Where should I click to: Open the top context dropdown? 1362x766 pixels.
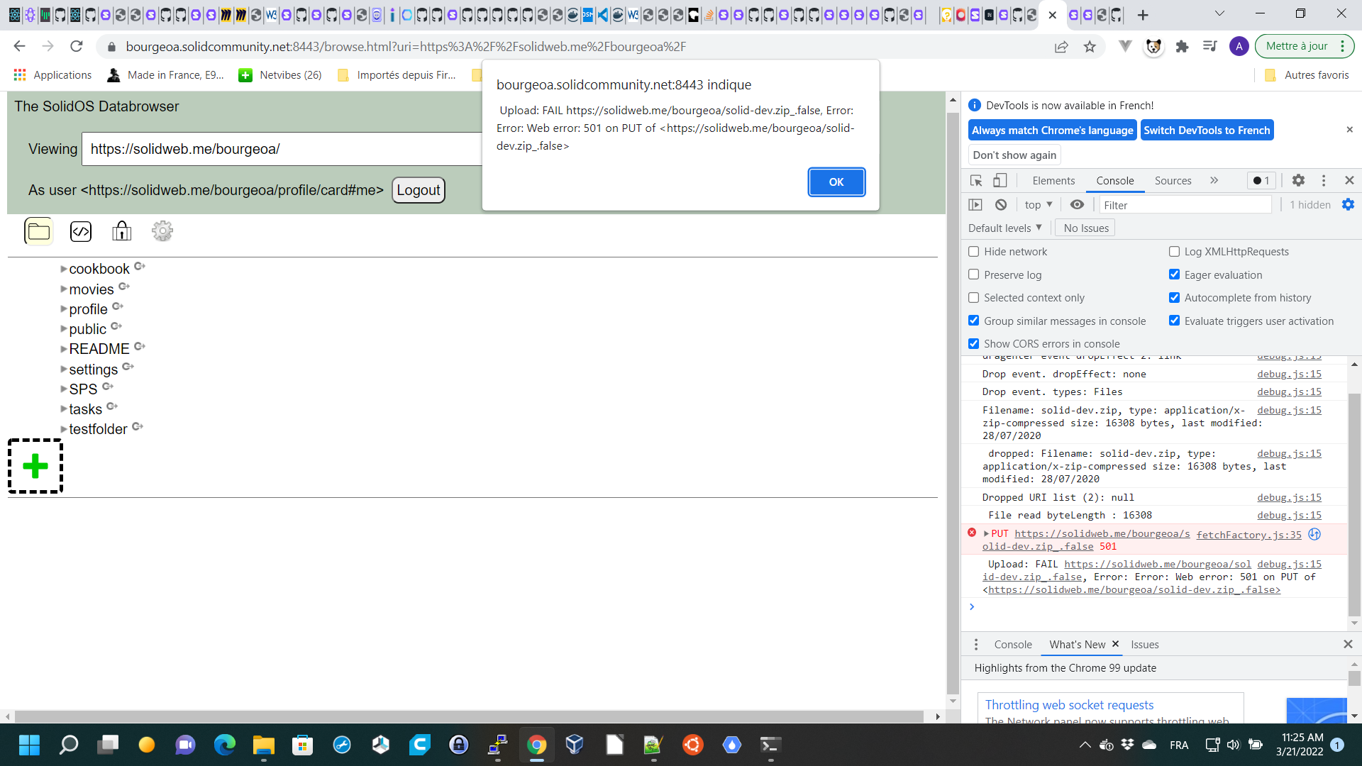tap(1038, 204)
